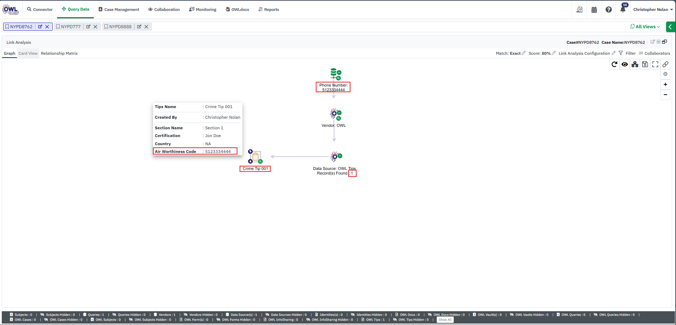This screenshot has width=676, height=325.
Task: Zoom in on the graph with plus button
Action: click(x=665, y=84)
